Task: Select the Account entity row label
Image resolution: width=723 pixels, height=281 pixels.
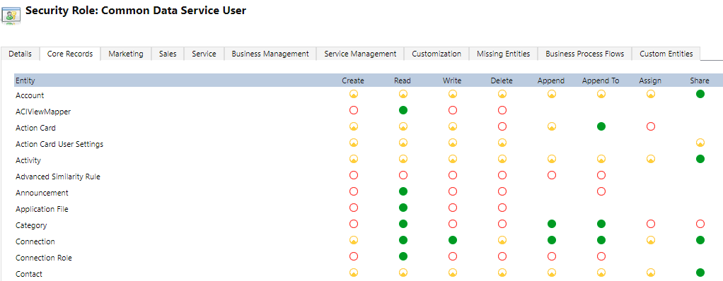Action: tap(30, 95)
